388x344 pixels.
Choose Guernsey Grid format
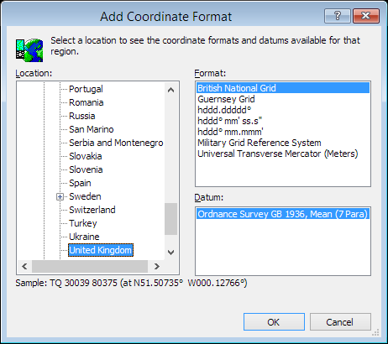click(x=283, y=99)
